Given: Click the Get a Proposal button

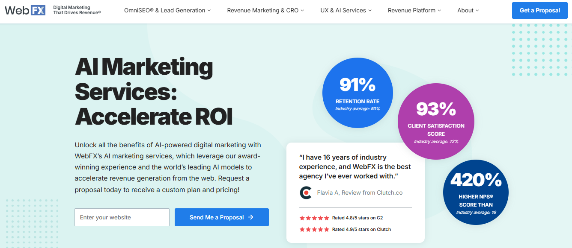Looking at the screenshot, I should pyautogui.click(x=539, y=10).
